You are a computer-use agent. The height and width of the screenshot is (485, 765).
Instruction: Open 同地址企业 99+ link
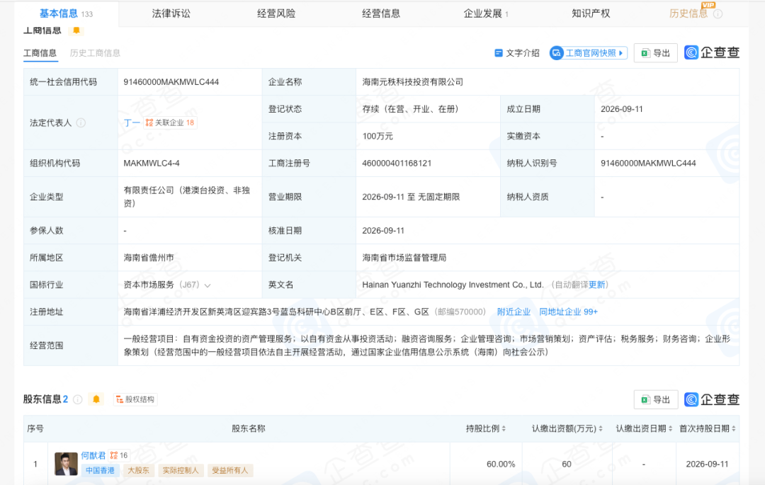[568, 312]
